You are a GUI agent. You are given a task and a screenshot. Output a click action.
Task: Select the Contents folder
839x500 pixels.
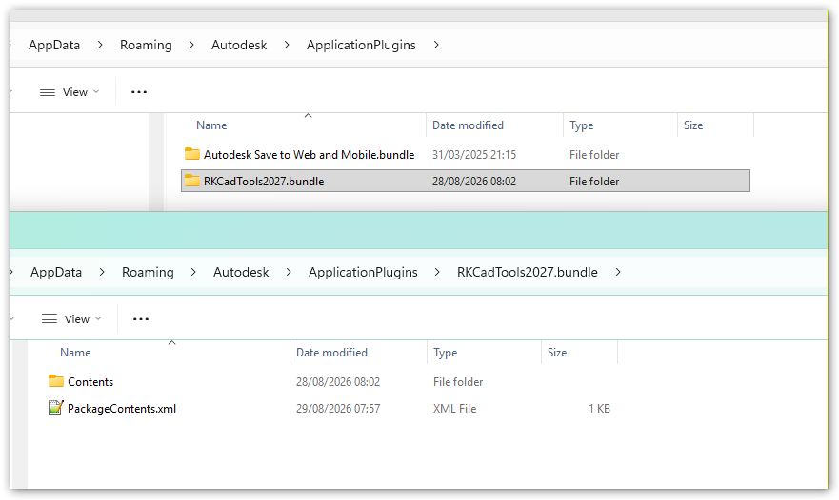(x=90, y=382)
